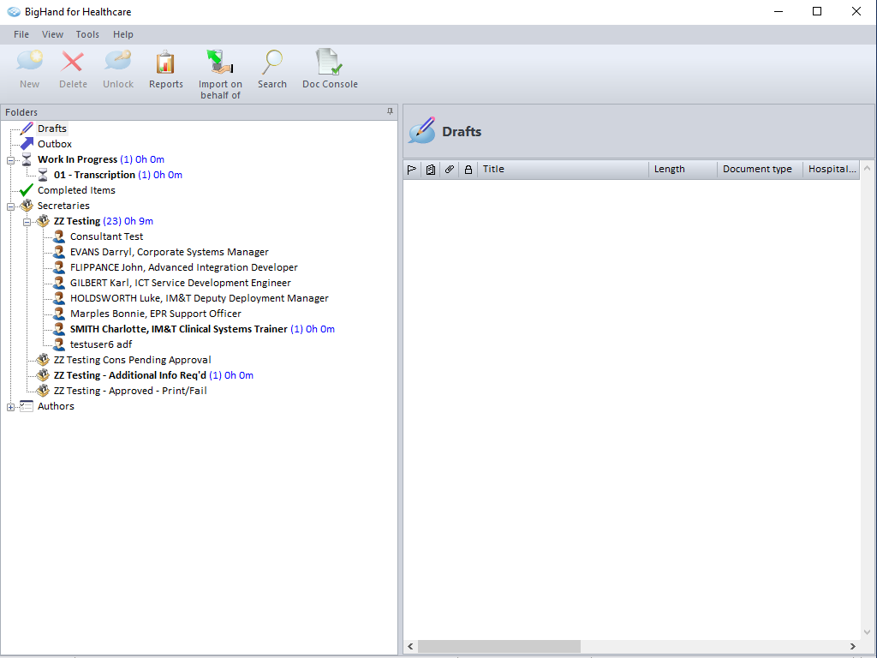Select the Outbox folder
This screenshot has height=658, width=877.
pos(55,144)
